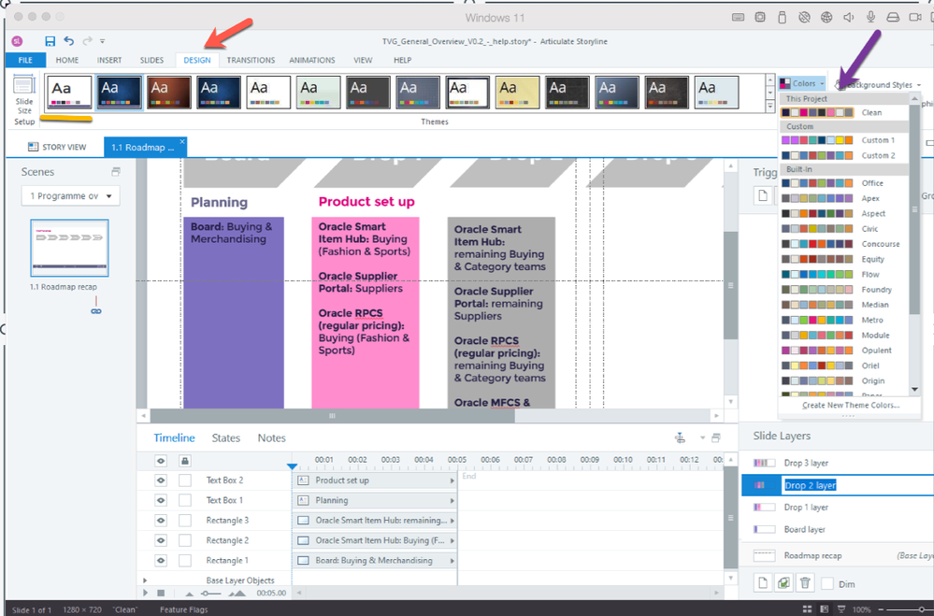Open the VIEW ribbon tab

click(363, 60)
